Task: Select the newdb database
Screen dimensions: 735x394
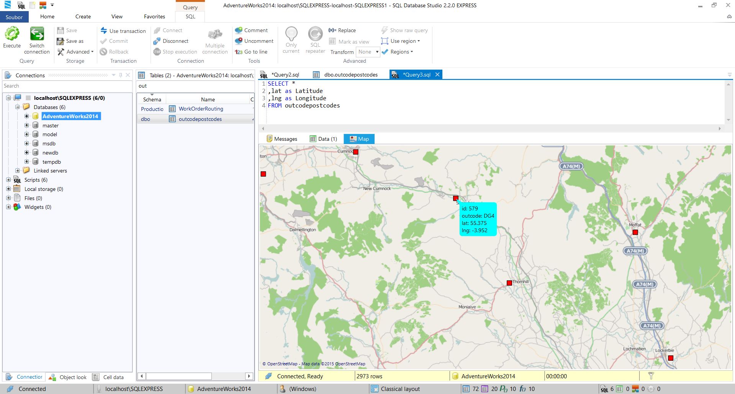Action: (50, 153)
